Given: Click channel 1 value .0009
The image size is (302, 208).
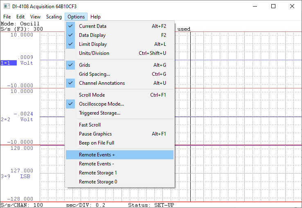Looking at the screenshot, I should pyautogui.click(x=25, y=57).
